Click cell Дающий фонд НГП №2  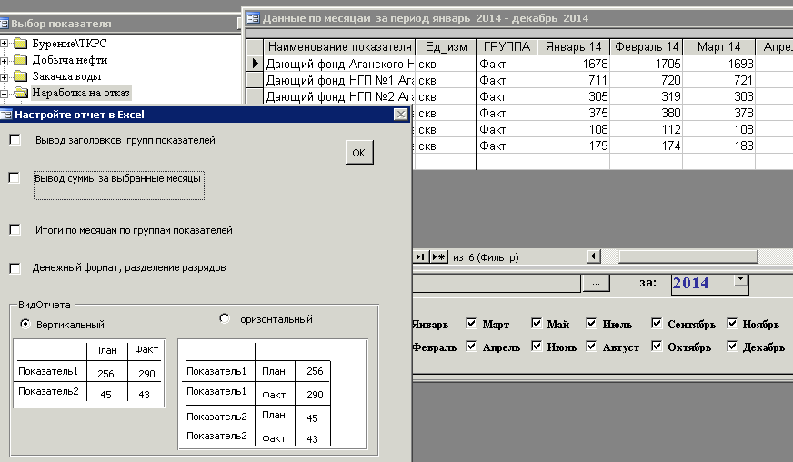click(x=339, y=96)
